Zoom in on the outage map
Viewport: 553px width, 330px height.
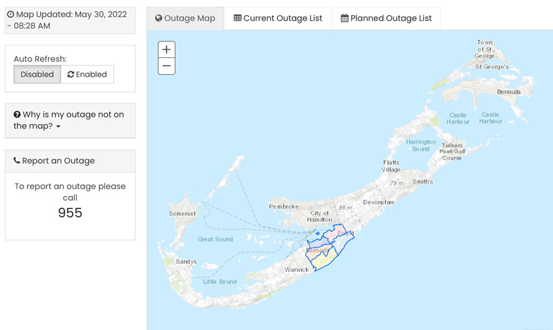pyautogui.click(x=167, y=50)
